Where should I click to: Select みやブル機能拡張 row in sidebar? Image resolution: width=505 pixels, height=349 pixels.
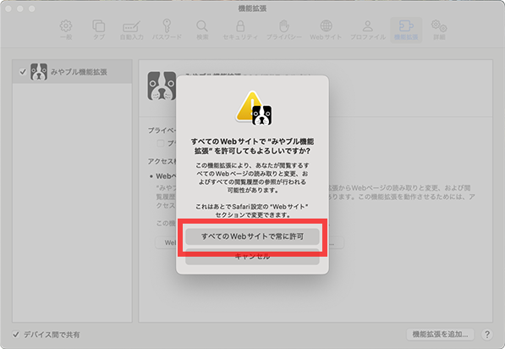pos(72,72)
